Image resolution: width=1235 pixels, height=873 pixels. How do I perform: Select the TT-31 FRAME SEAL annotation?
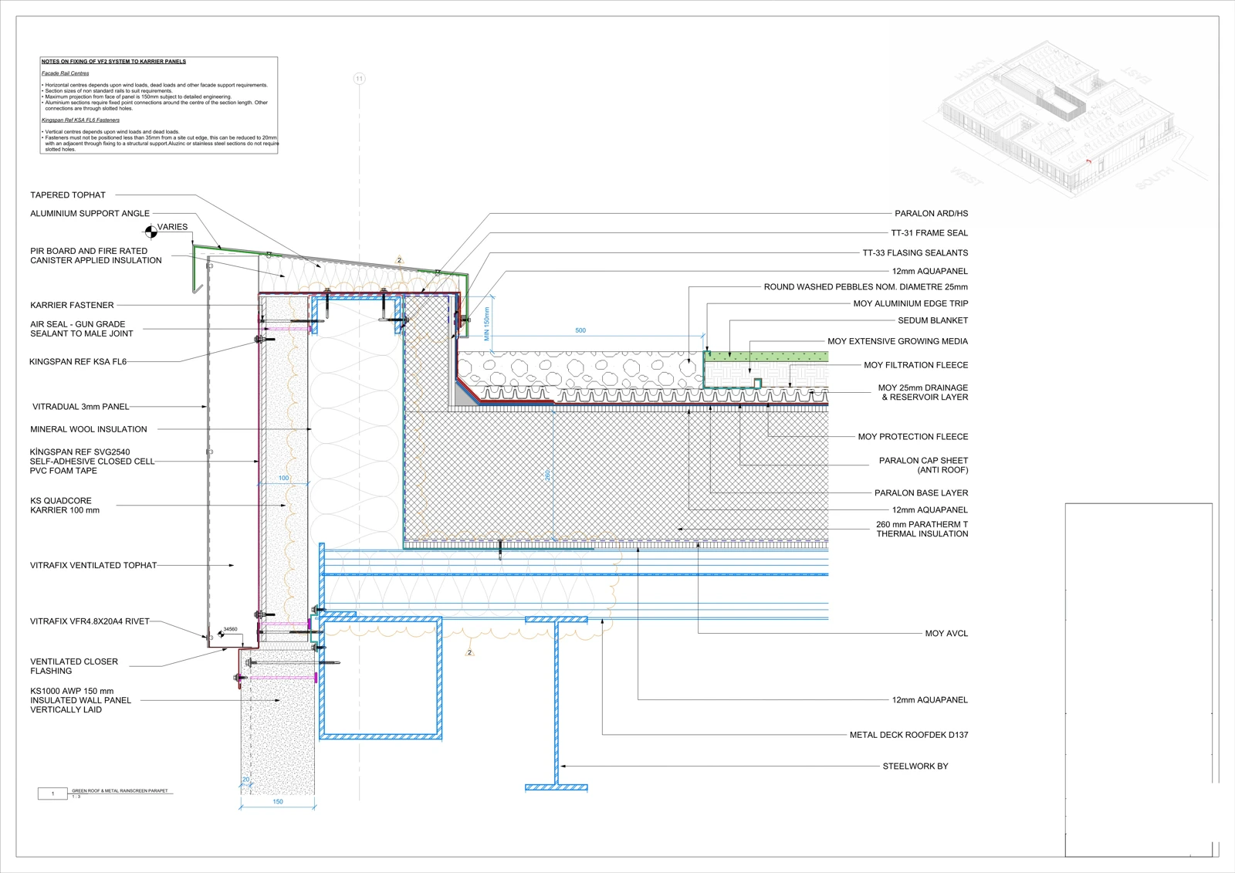coord(929,233)
